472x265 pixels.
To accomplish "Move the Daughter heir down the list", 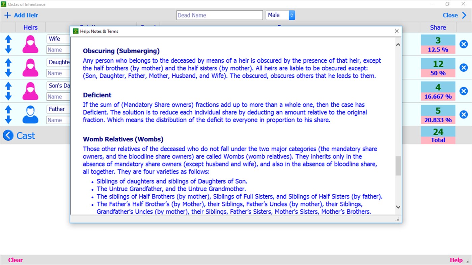I will point(7,72).
